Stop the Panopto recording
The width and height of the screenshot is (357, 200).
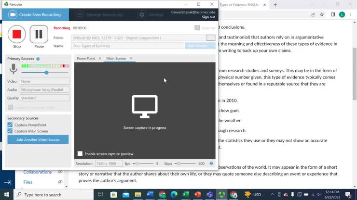[x=17, y=34]
